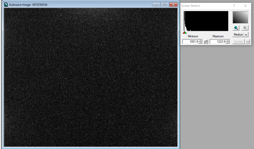This screenshot has width=254, height=149.
Task: Click inside the black histogram display
Action: pos(206,21)
